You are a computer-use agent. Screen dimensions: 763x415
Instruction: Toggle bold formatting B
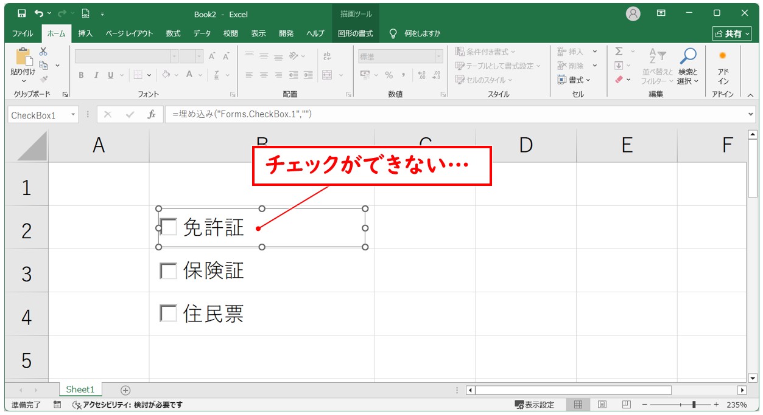81,75
